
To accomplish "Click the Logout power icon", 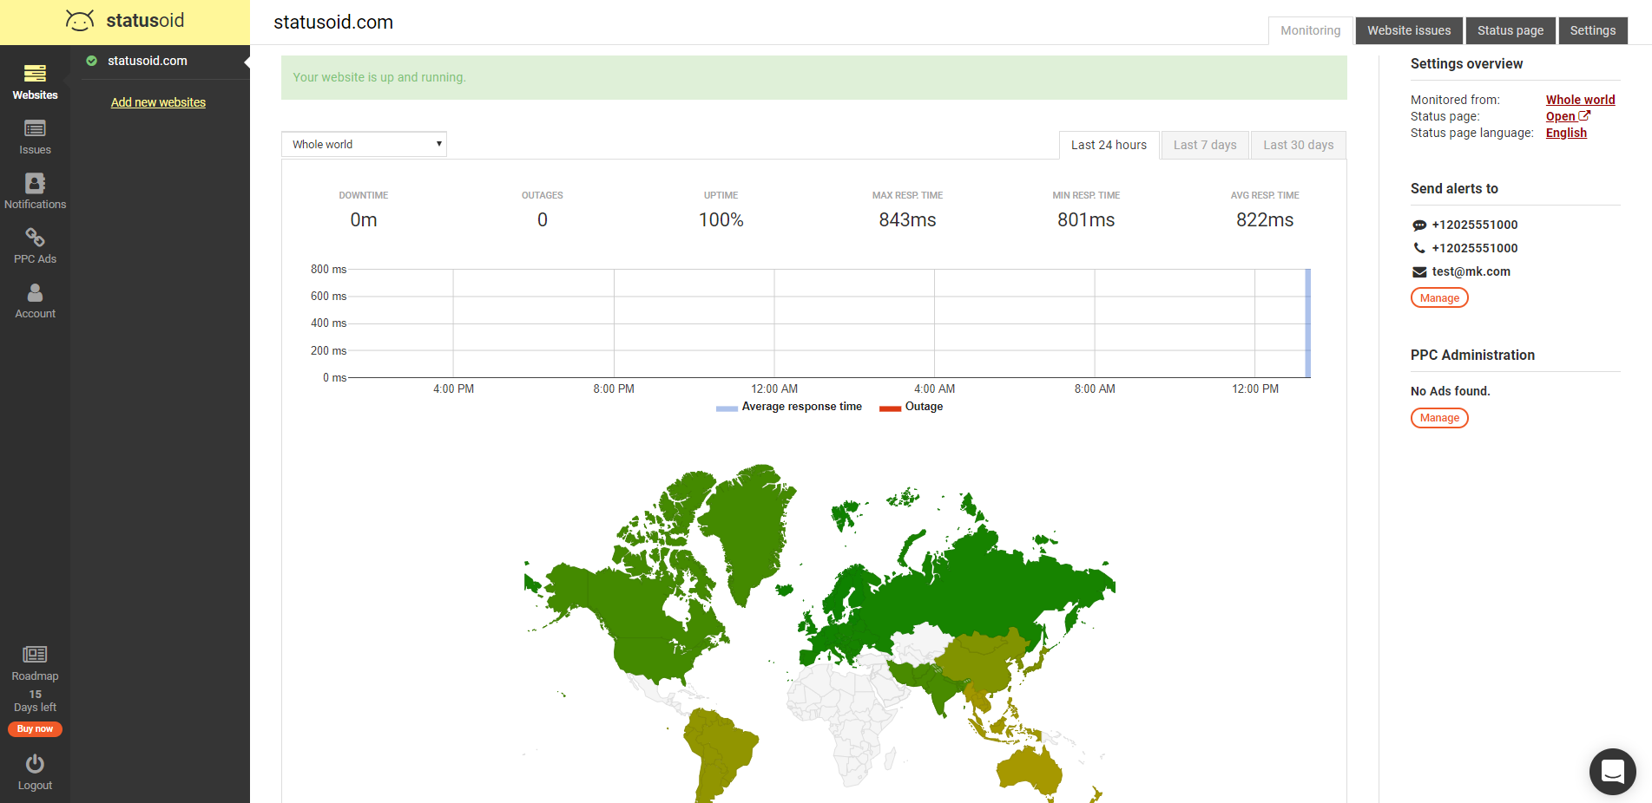I will click(35, 764).
